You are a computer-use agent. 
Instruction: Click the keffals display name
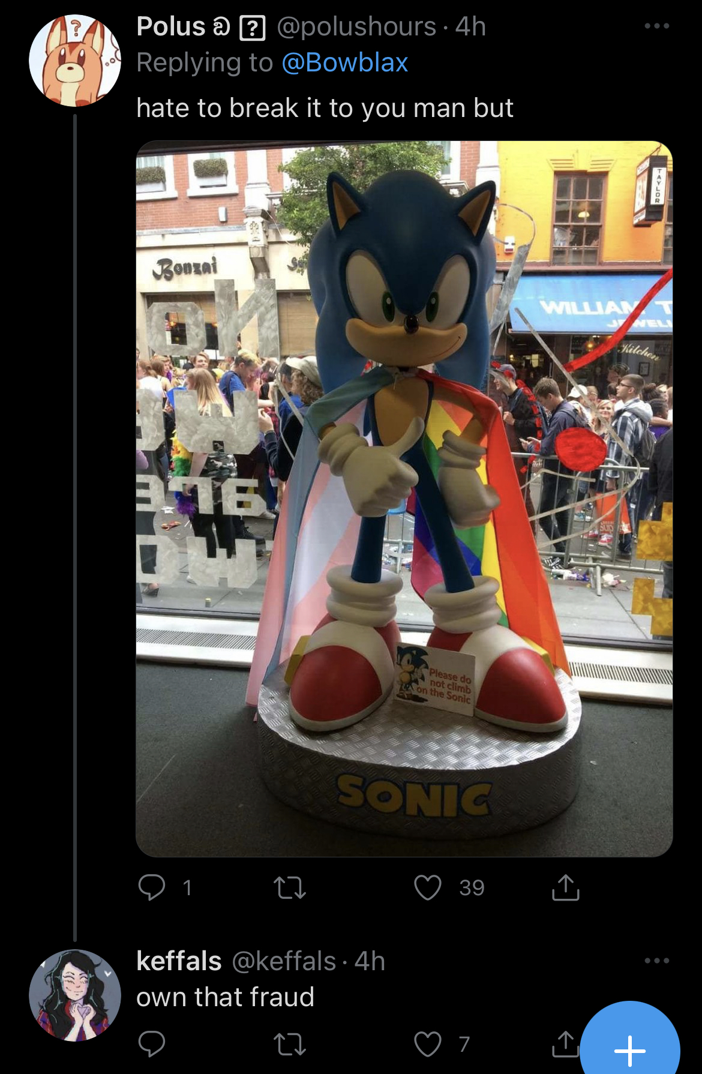(179, 961)
